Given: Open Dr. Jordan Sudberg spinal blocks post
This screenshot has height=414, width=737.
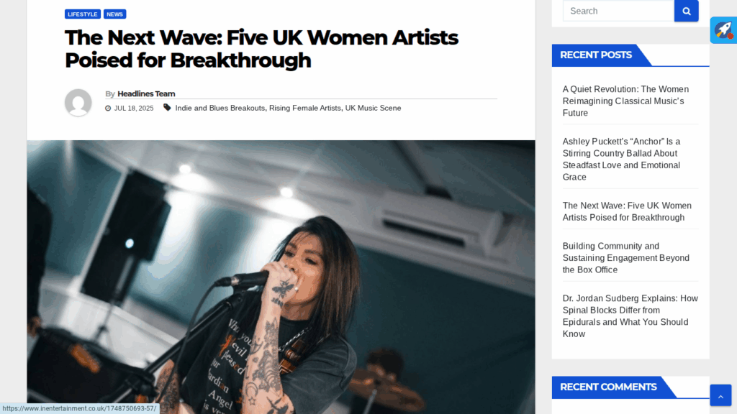Looking at the screenshot, I should 630,316.
